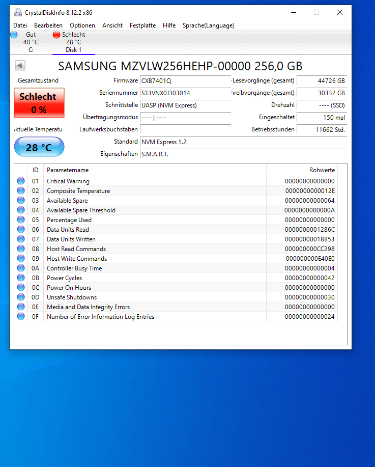Select the status orb for Power On Hours
Viewport: 375px width, 467px height.
tap(21, 287)
